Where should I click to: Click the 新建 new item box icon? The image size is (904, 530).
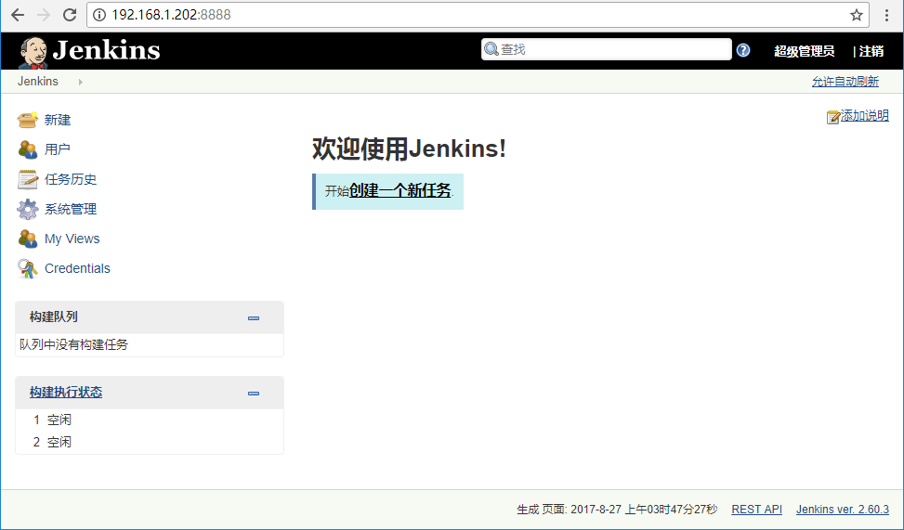[27, 119]
